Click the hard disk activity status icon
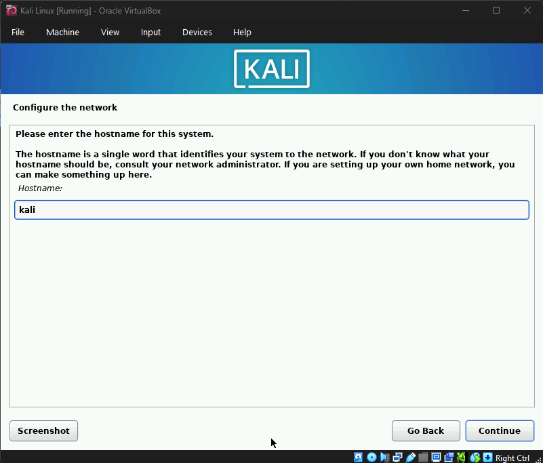Screen dimensions: 543x463 click(x=358, y=458)
